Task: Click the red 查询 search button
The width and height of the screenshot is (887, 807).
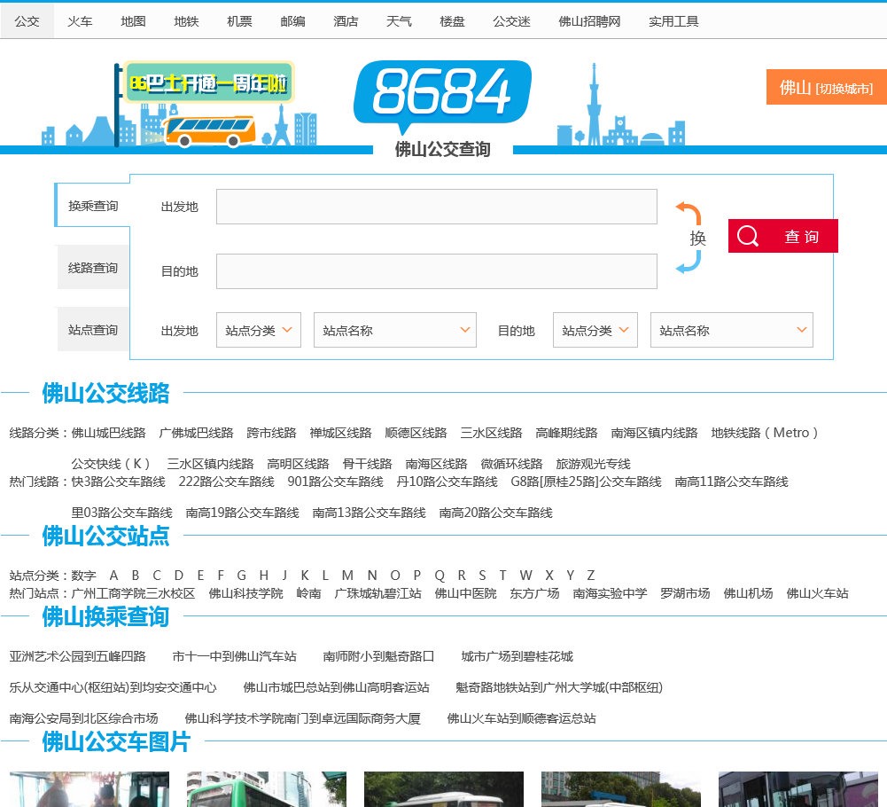Action: [783, 236]
